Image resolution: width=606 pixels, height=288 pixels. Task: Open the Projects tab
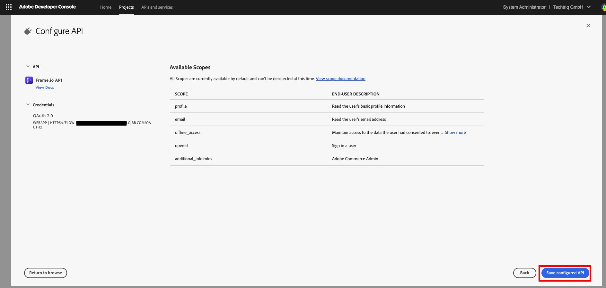click(x=126, y=7)
